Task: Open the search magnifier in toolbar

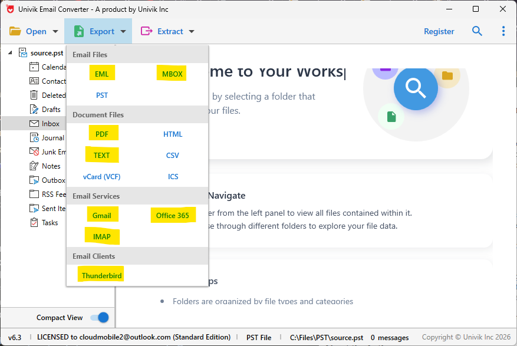Action: click(x=477, y=31)
